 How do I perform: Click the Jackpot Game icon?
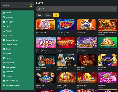pos(4,40)
